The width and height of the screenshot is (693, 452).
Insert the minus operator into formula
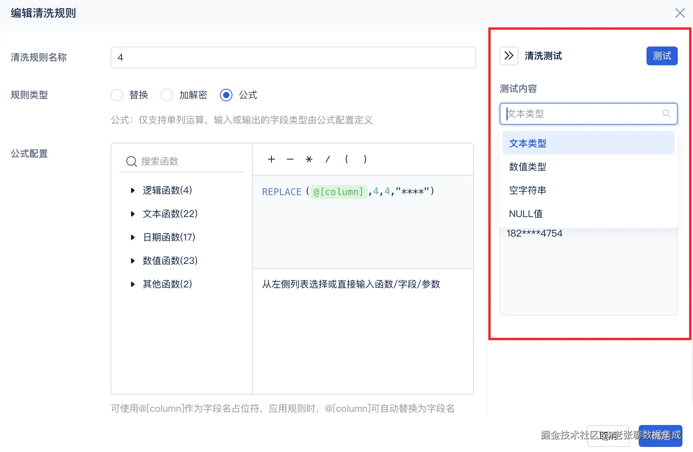pos(290,159)
